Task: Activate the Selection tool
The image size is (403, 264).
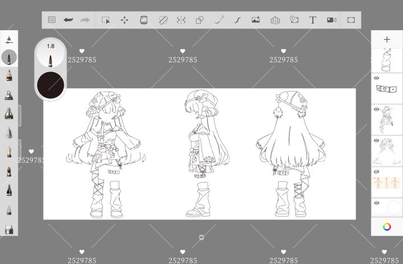Action: pyautogui.click(x=106, y=20)
